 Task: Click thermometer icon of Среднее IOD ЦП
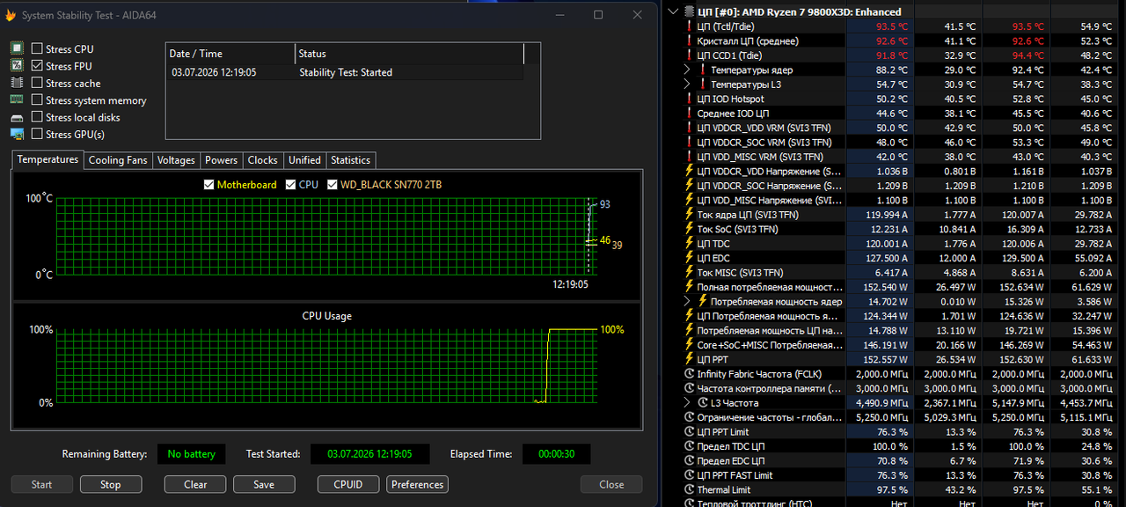click(x=690, y=114)
